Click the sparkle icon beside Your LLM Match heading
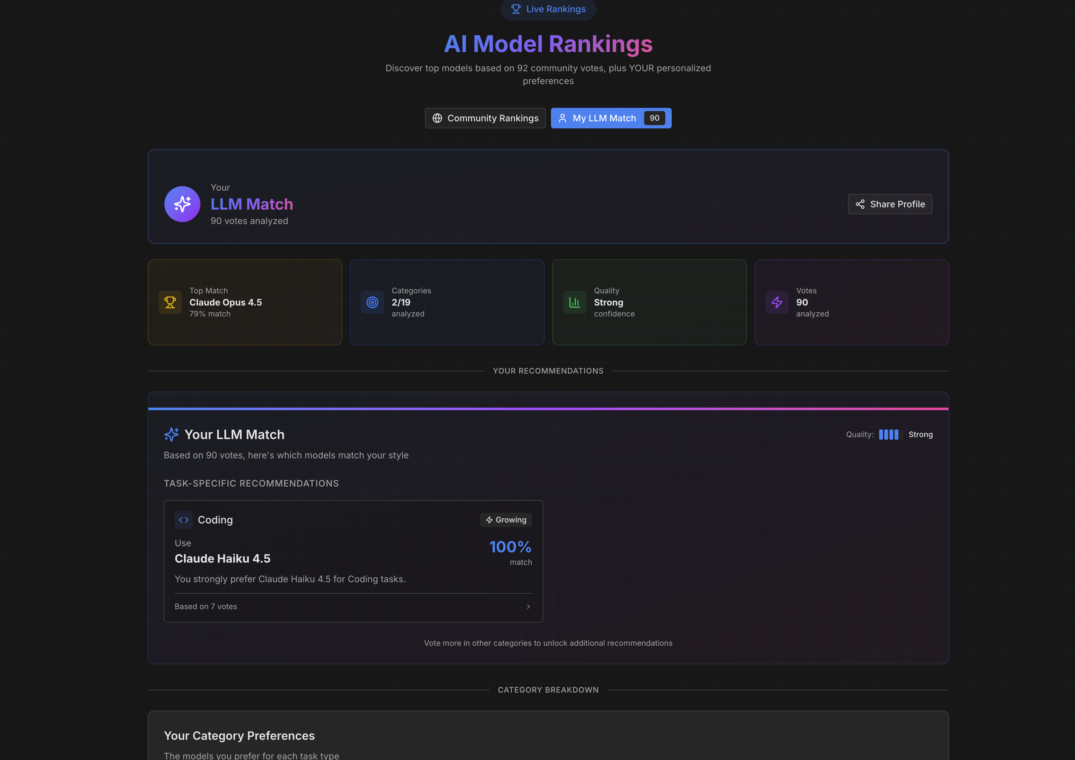 tap(171, 434)
